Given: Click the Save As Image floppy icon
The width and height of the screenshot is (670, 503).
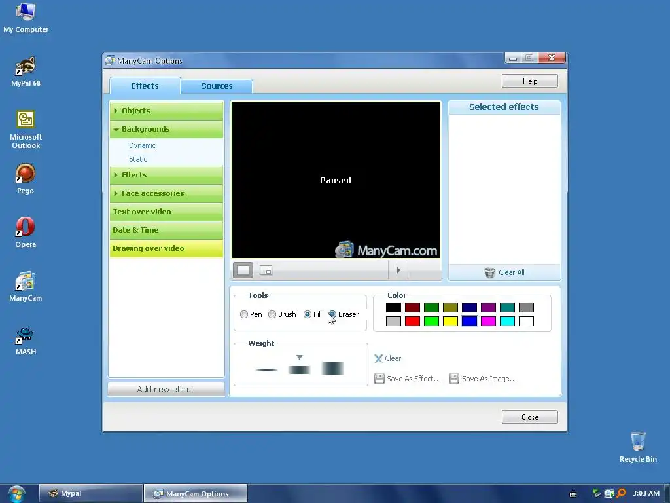Looking at the screenshot, I should (454, 379).
